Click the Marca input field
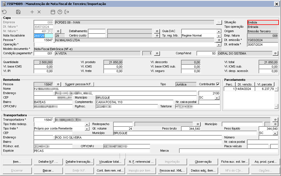 pos(229,151)
